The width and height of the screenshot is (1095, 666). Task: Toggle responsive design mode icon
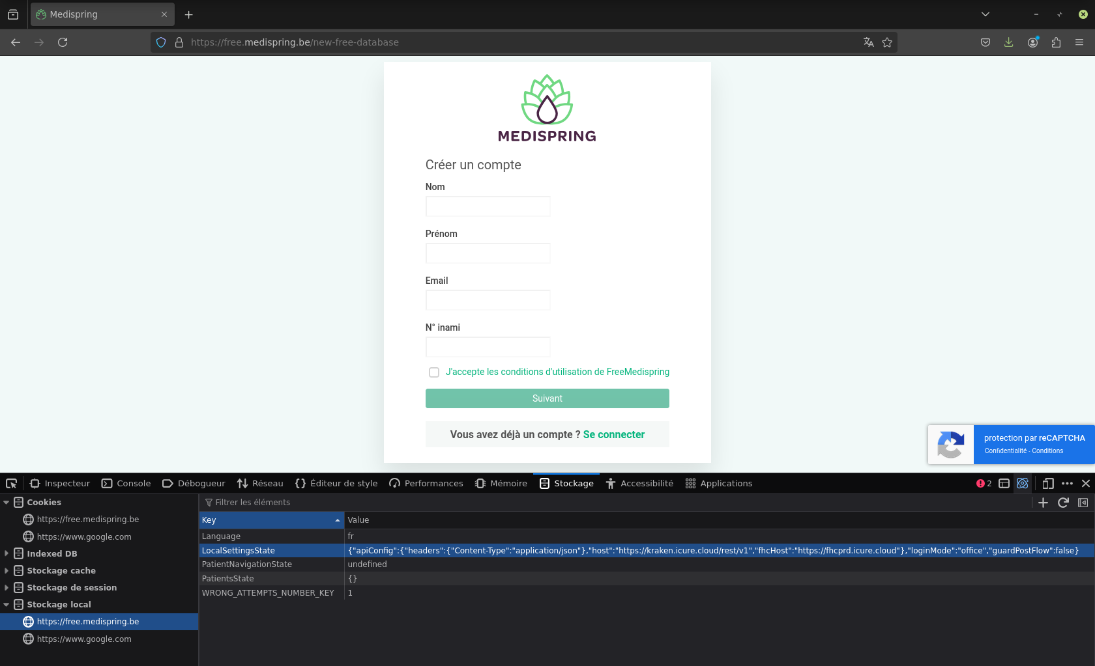click(1048, 483)
